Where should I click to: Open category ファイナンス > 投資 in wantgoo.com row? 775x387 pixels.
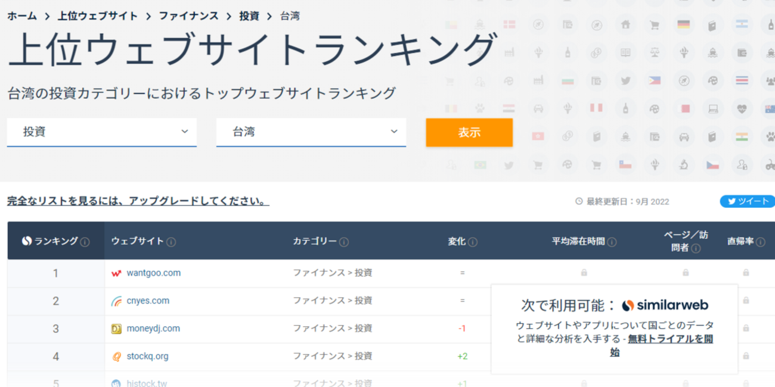pyautogui.click(x=332, y=273)
